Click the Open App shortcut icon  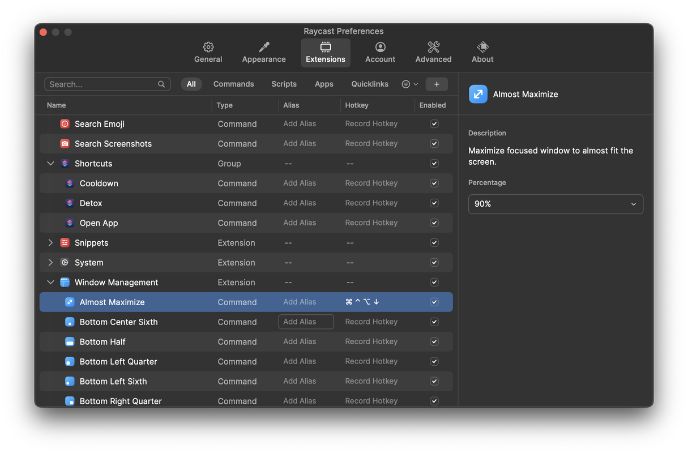pyautogui.click(x=70, y=223)
